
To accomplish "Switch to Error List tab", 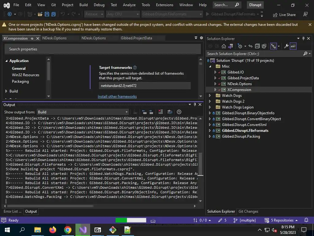I will point(12,211).
